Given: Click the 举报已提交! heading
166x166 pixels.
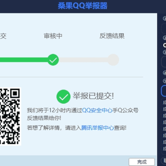Looking at the screenshot, I should click(93, 96).
